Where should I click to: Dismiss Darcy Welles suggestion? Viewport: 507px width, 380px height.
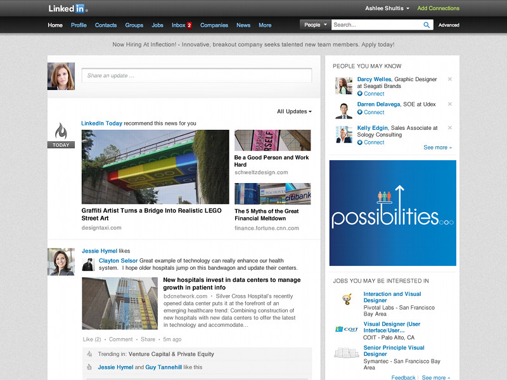tap(450, 79)
